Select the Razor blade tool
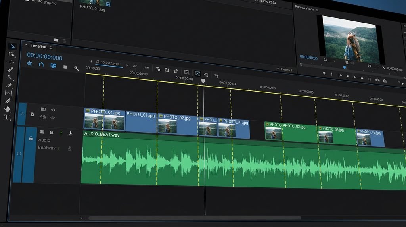The height and width of the screenshot is (227, 406). 10,77
